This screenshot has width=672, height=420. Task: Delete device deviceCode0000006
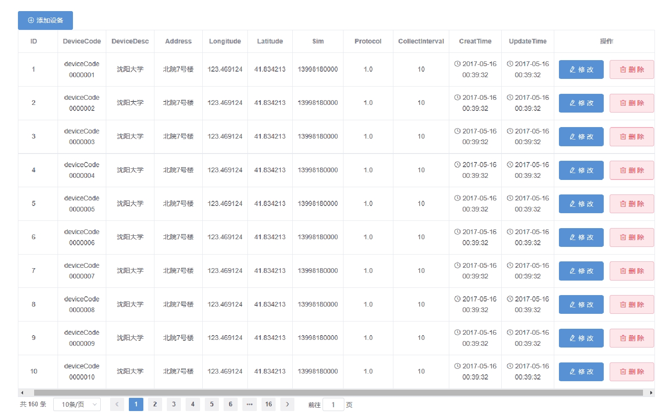pos(632,238)
